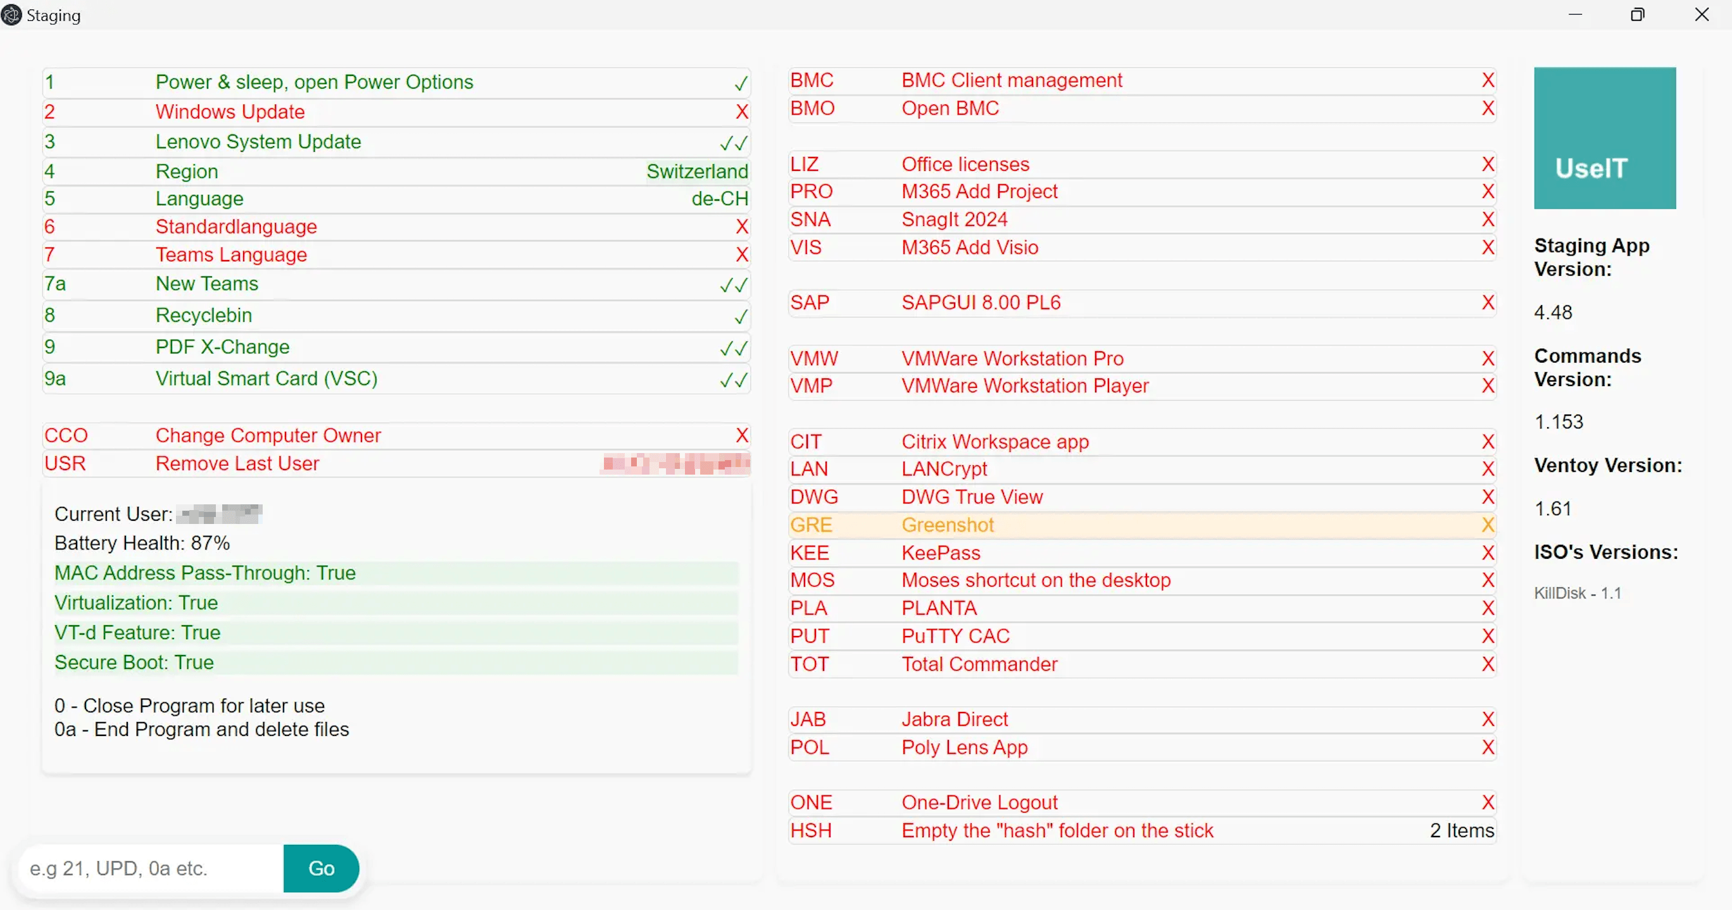Click MAC Address Pass-Through: True line
The height and width of the screenshot is (910, 1732).
pos(396,573)
